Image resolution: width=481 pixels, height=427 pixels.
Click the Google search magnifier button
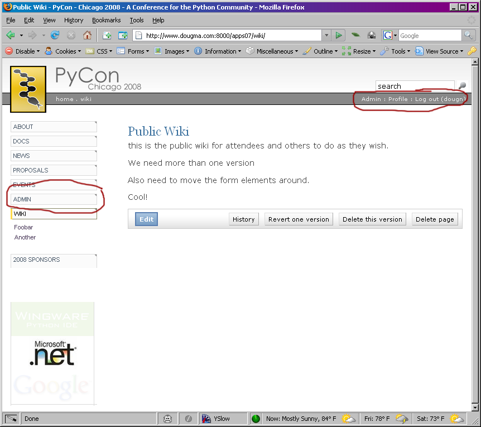pyautogui.click(x=469, y=35)
